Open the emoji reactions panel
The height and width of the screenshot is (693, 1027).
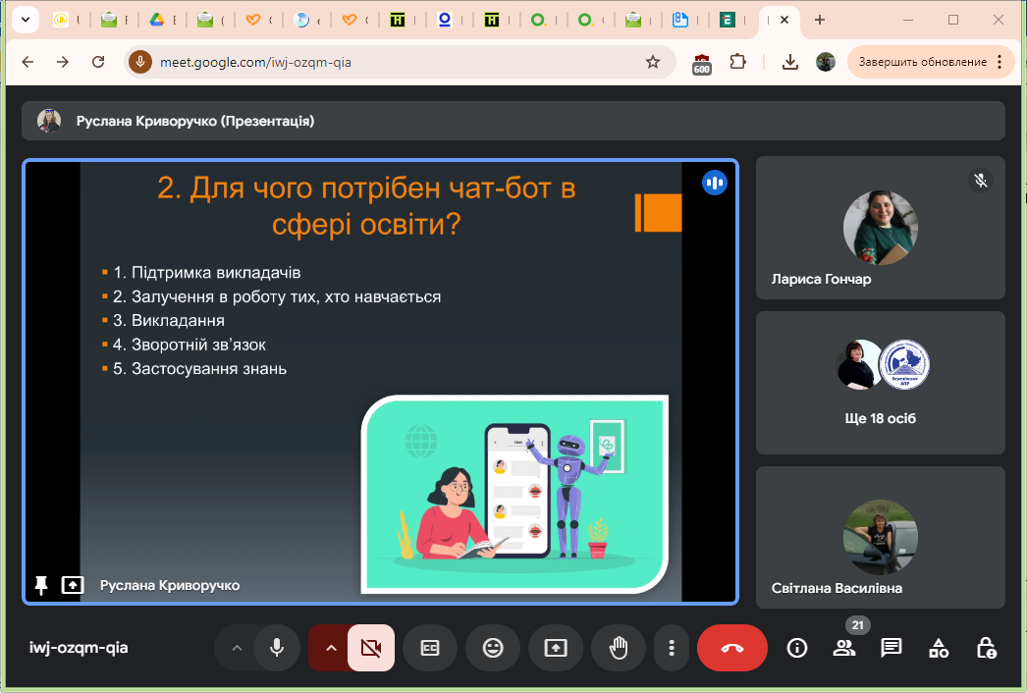[x=492, y=648]
